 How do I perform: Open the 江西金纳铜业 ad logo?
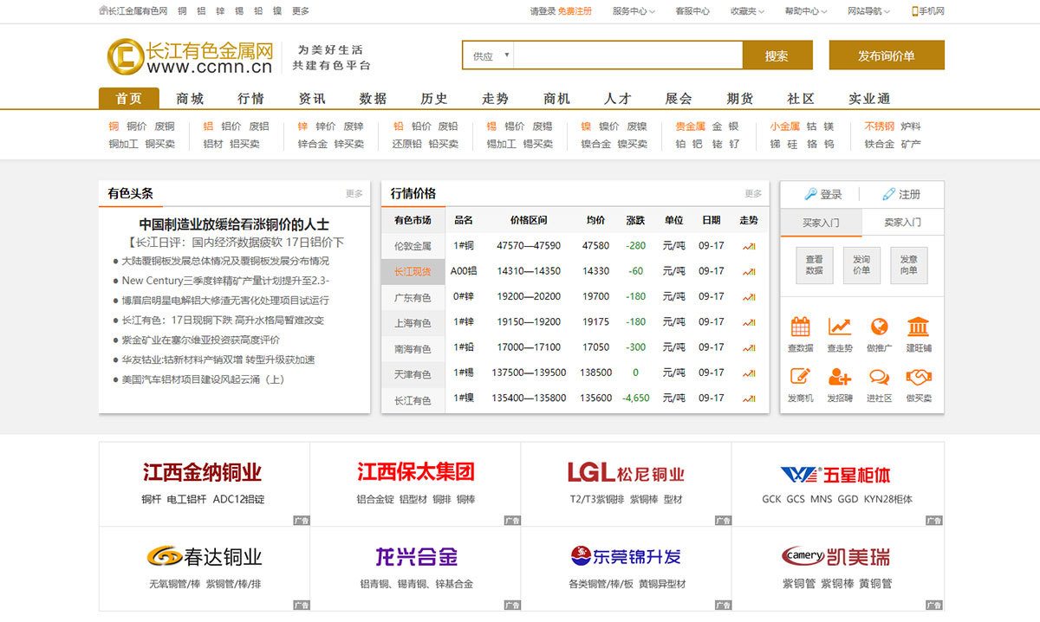pos(202,473)
